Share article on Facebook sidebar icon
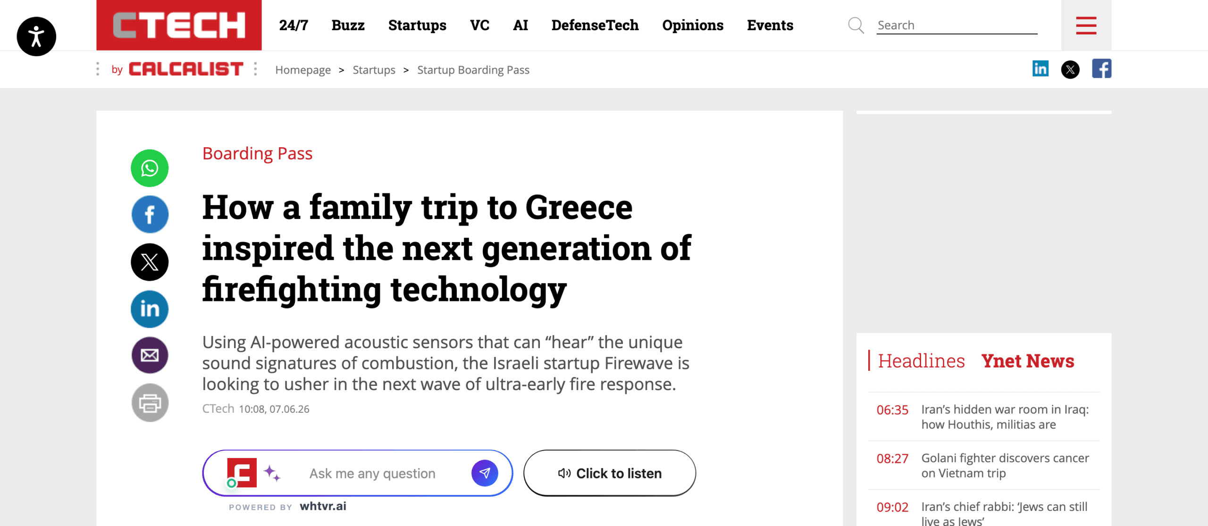 [150, 215]
